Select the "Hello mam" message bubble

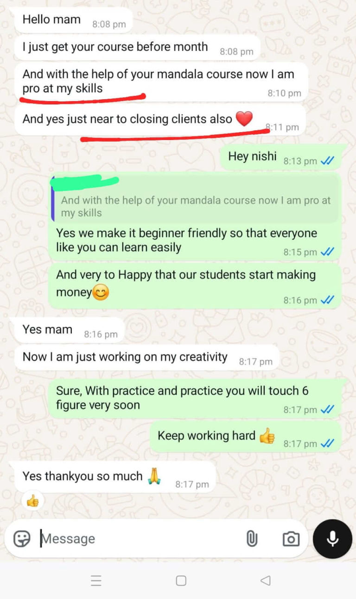tap(74, 20)
